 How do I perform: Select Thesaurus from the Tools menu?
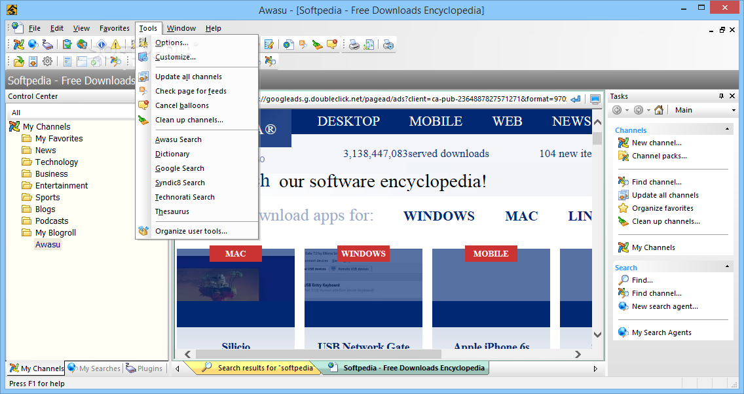tap(197, 211)
